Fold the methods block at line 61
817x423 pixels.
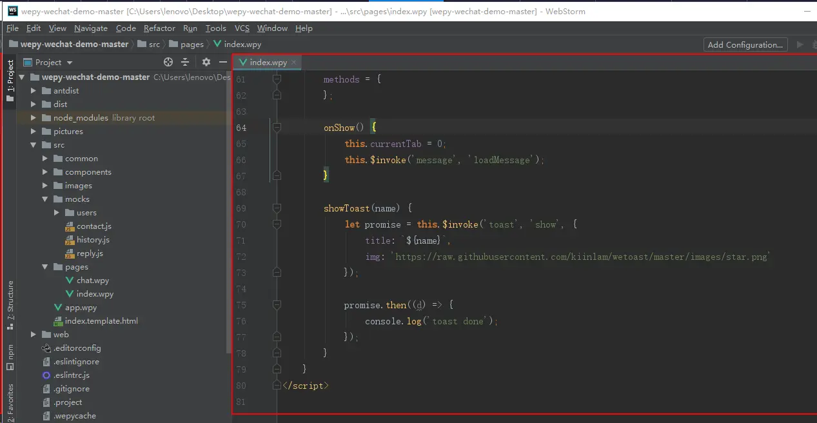pos(277,79)
